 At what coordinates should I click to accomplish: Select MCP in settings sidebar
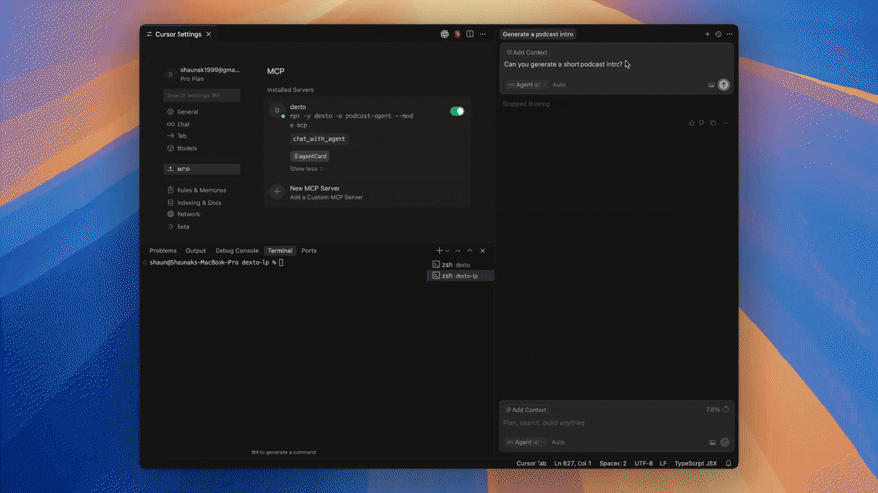tap(202, 170)
